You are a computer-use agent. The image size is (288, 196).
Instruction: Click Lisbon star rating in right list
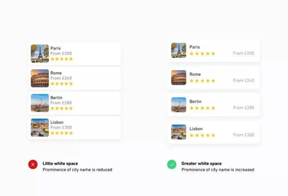[202, 135]
